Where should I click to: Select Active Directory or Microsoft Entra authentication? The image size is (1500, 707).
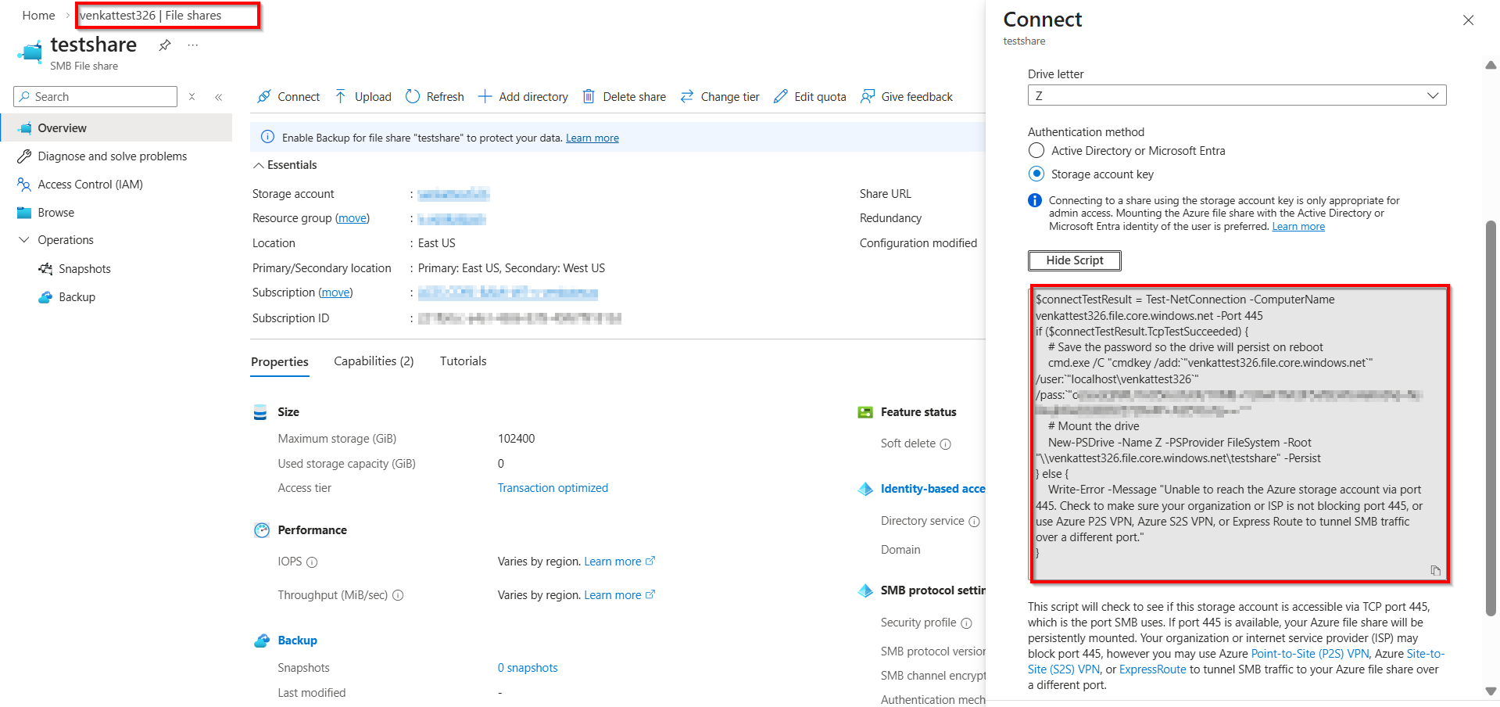coord(1036,150)
